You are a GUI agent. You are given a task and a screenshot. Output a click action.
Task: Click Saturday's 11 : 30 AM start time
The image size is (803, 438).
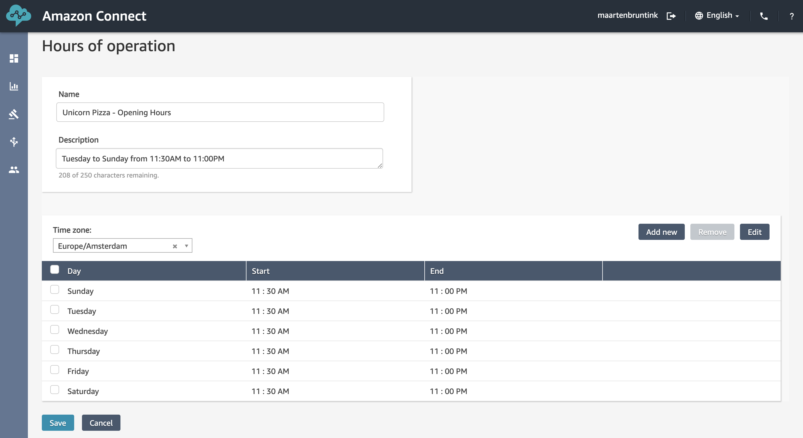pos(270,391)
